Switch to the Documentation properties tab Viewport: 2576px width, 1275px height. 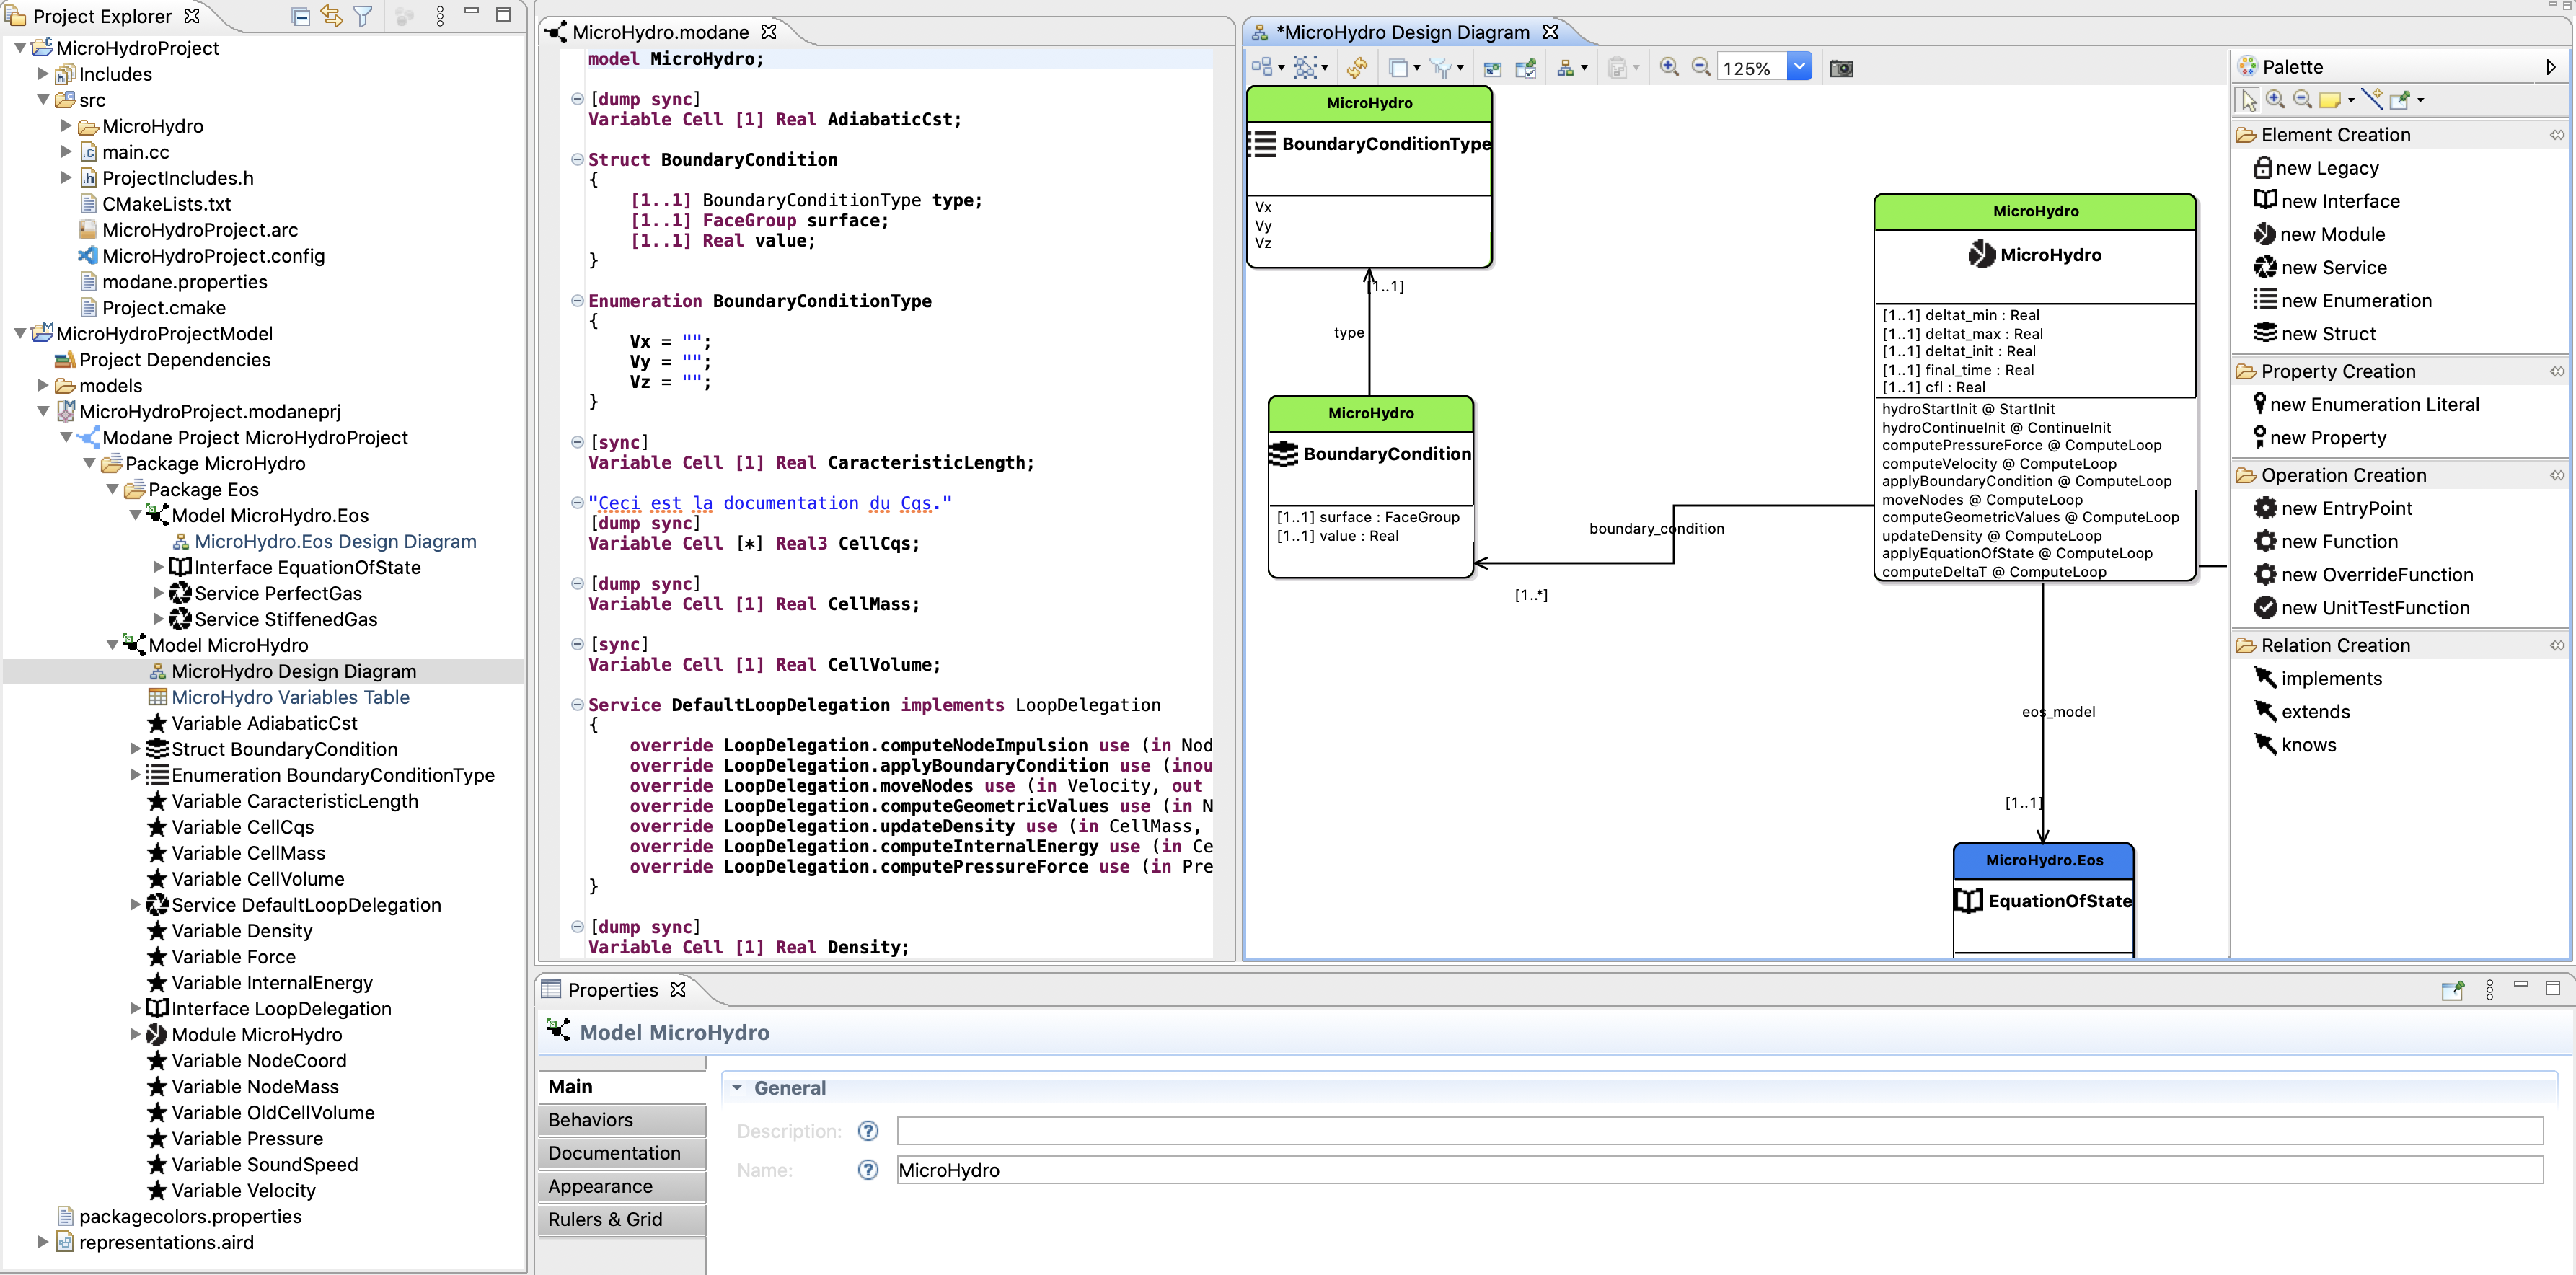614,1152
